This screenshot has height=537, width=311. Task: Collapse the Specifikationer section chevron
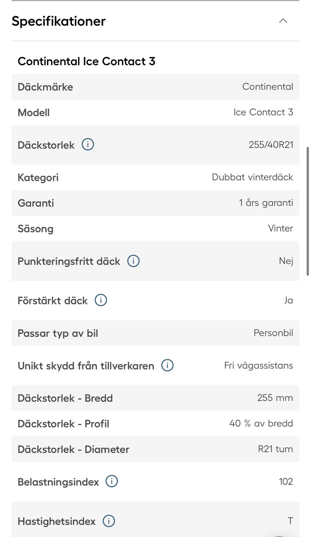tap(283, 21)
